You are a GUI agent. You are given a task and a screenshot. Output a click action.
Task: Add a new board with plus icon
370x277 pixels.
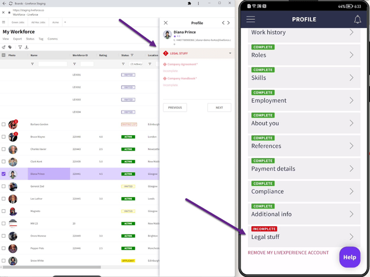65,22
